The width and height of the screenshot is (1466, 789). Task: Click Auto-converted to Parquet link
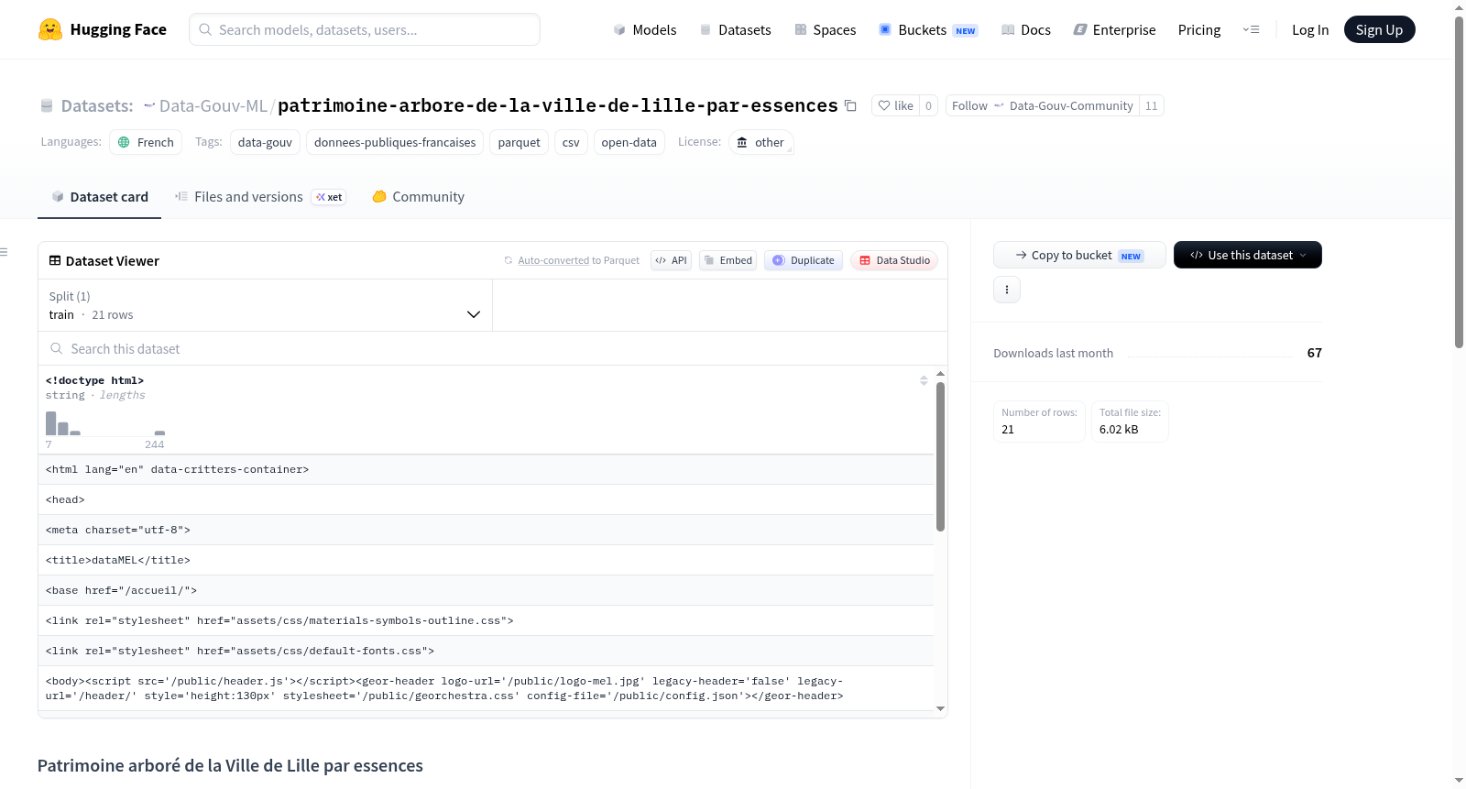(x=578, y=260)
